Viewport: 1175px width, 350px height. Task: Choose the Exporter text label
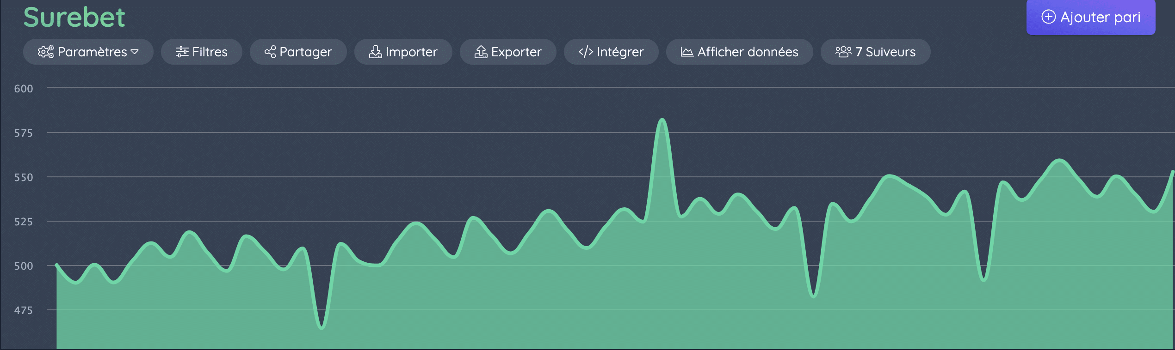coord(516,52)
